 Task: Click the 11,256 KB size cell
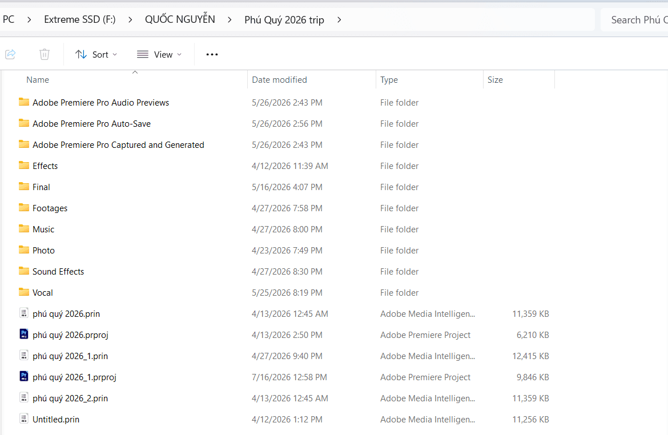(x=530, y=420)
